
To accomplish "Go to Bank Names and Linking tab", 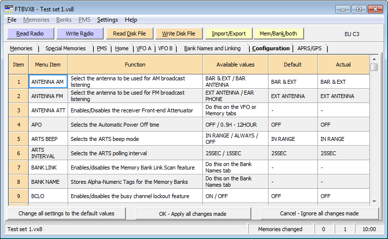I will point(212,48).
